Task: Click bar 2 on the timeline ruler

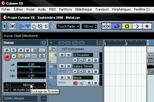Action: pos(126,44)
